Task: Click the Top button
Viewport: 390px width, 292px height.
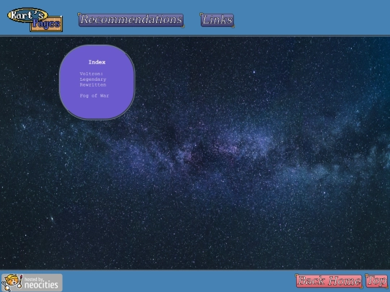Action: [376, 281]
